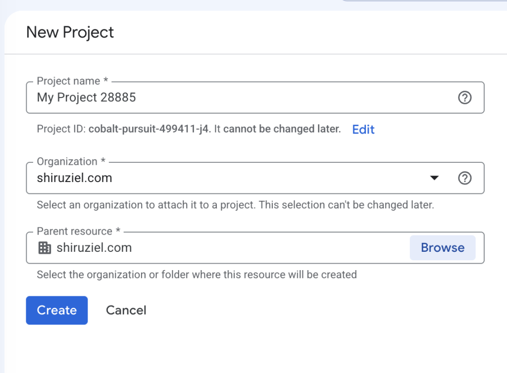This screenshot has width=507, height=373.
Task: Click the 'cannot be changed later' warning text
Action: 282,129
